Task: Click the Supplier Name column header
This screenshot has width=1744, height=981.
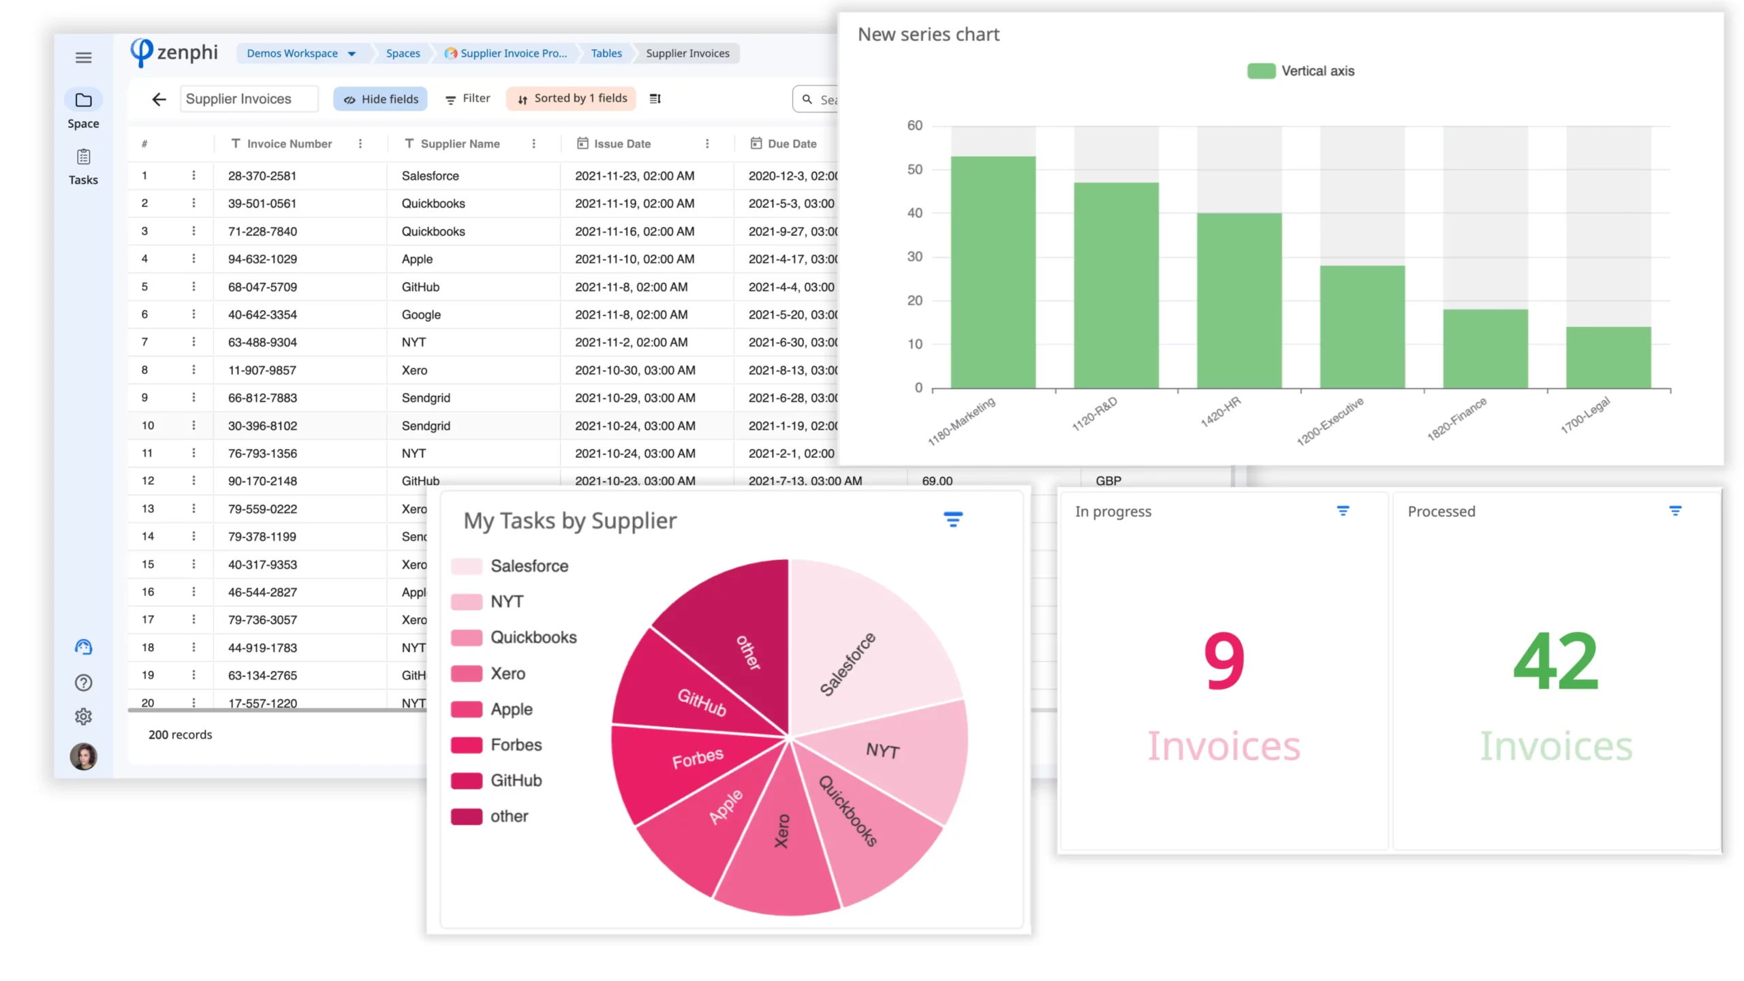Action: 460,144
